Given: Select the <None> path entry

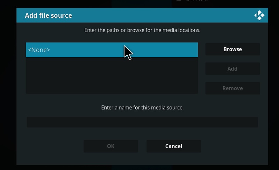Looking at the screenshot, I should (x=112, y=50).
